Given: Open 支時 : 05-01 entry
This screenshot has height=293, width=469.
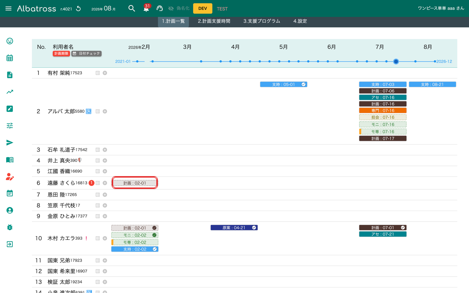Looking at the screenshot, I should pos(283,84).
